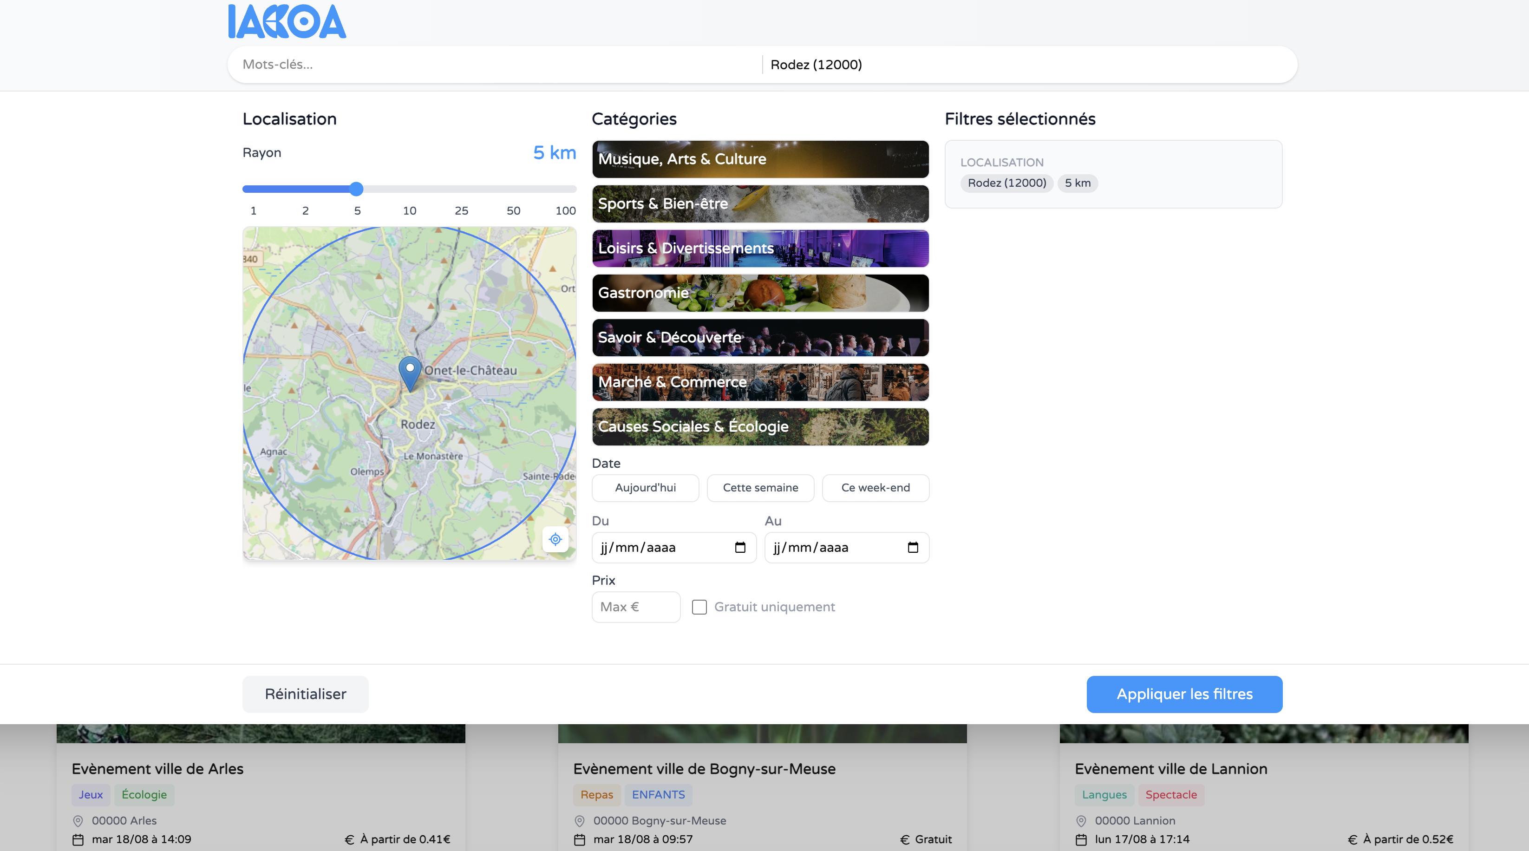Click the 'Max €' price input
1529x851 pixels.
[x=635, y=607]
